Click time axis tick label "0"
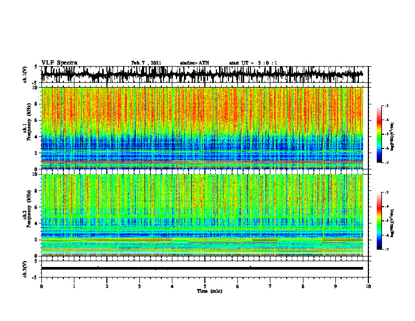Viewport: 415px width, 321px height. point(41,286)
